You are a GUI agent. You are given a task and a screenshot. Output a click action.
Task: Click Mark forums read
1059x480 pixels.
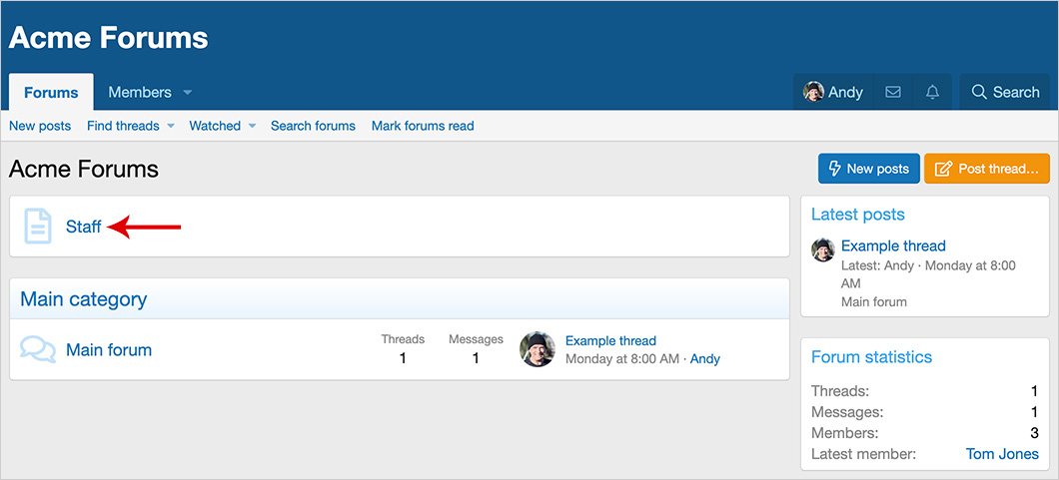pos(423,126)
